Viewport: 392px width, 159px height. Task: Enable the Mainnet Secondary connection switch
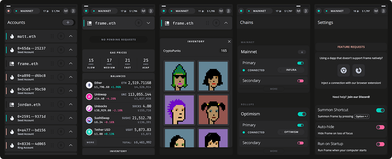coord(300,81)
